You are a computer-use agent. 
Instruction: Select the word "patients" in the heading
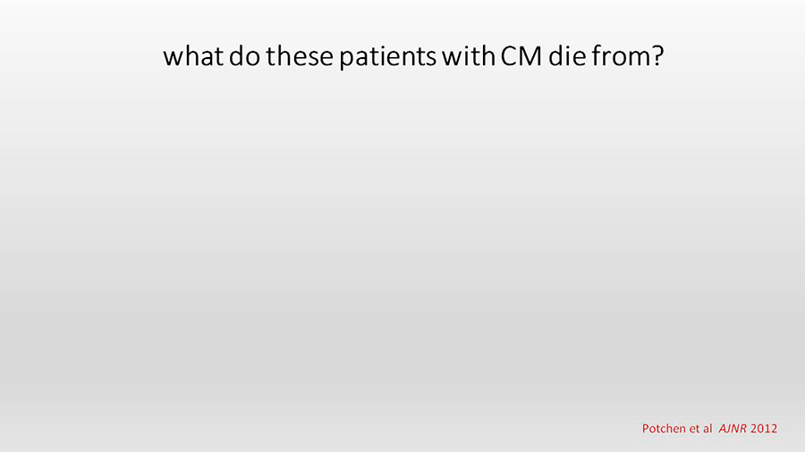(388, 57)
